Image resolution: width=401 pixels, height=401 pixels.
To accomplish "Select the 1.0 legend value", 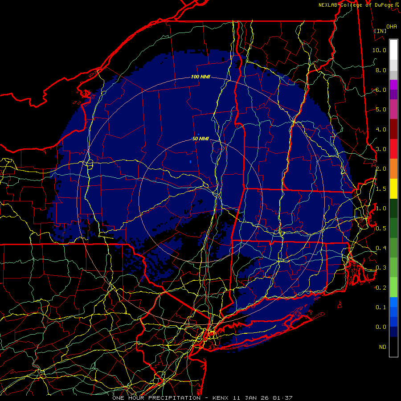I will [381, 209].
